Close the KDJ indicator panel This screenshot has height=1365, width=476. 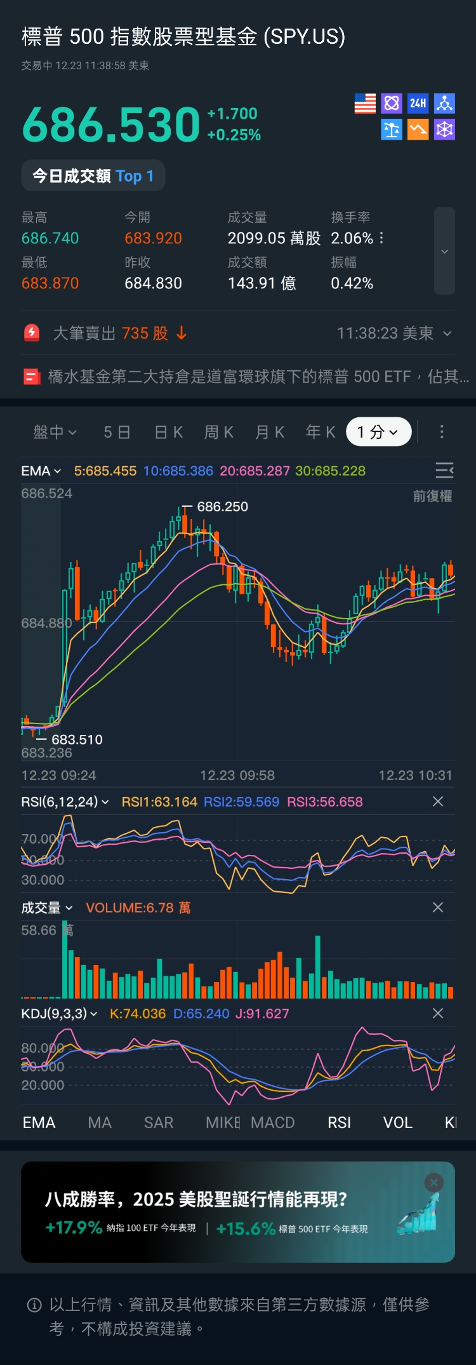[438, 1013]
